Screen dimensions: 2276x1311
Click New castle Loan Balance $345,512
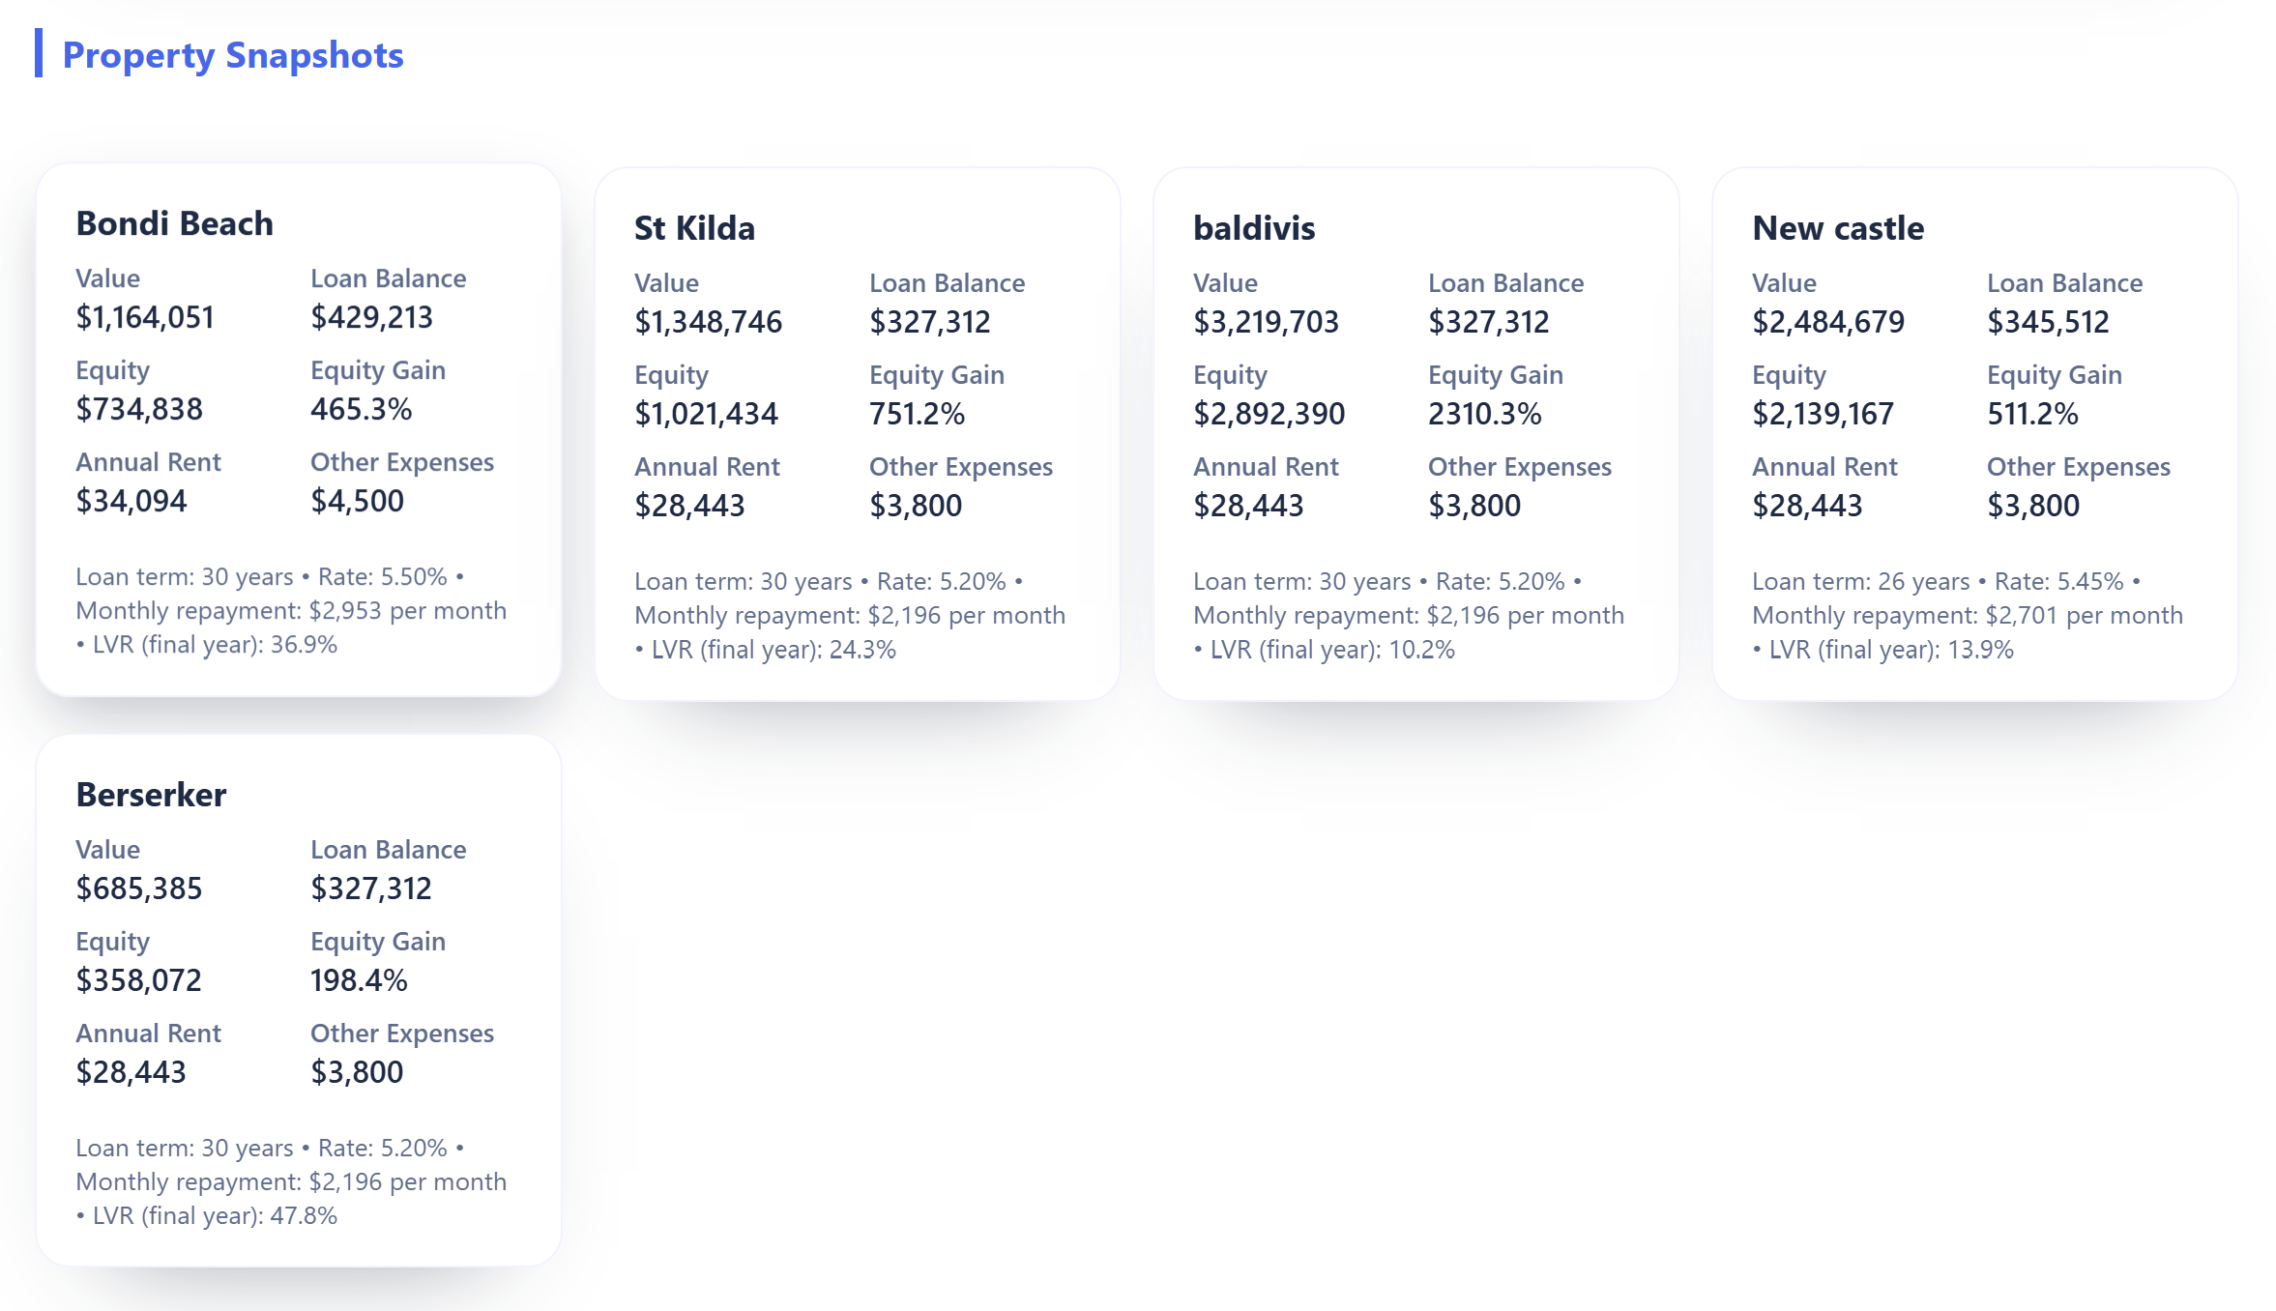coord(2048,321)
